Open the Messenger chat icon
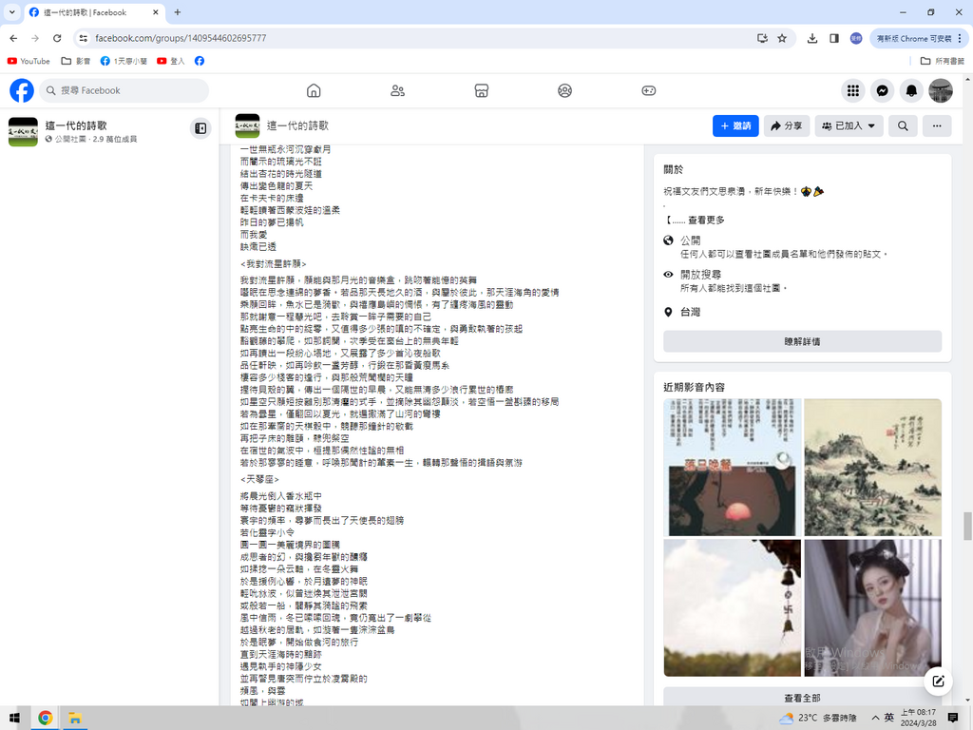This screenshot has width=973, height=730. click(882, 90)
